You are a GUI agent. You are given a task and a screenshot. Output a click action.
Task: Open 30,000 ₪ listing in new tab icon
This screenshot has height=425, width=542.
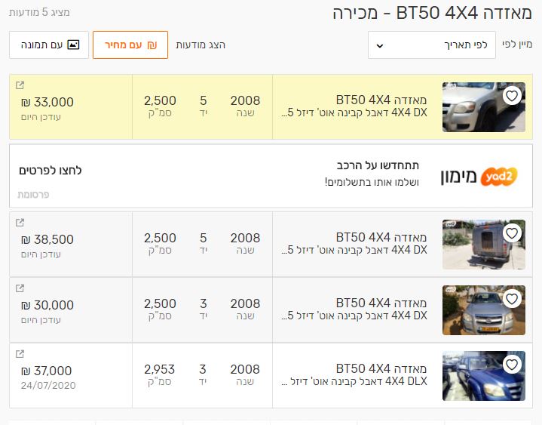click(x=20, y=288)
